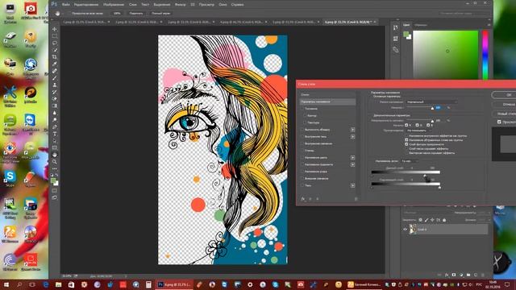Enable the Тень drop shadow checkbox
Viewport: 516px width, 290px height.
(302, 185)
